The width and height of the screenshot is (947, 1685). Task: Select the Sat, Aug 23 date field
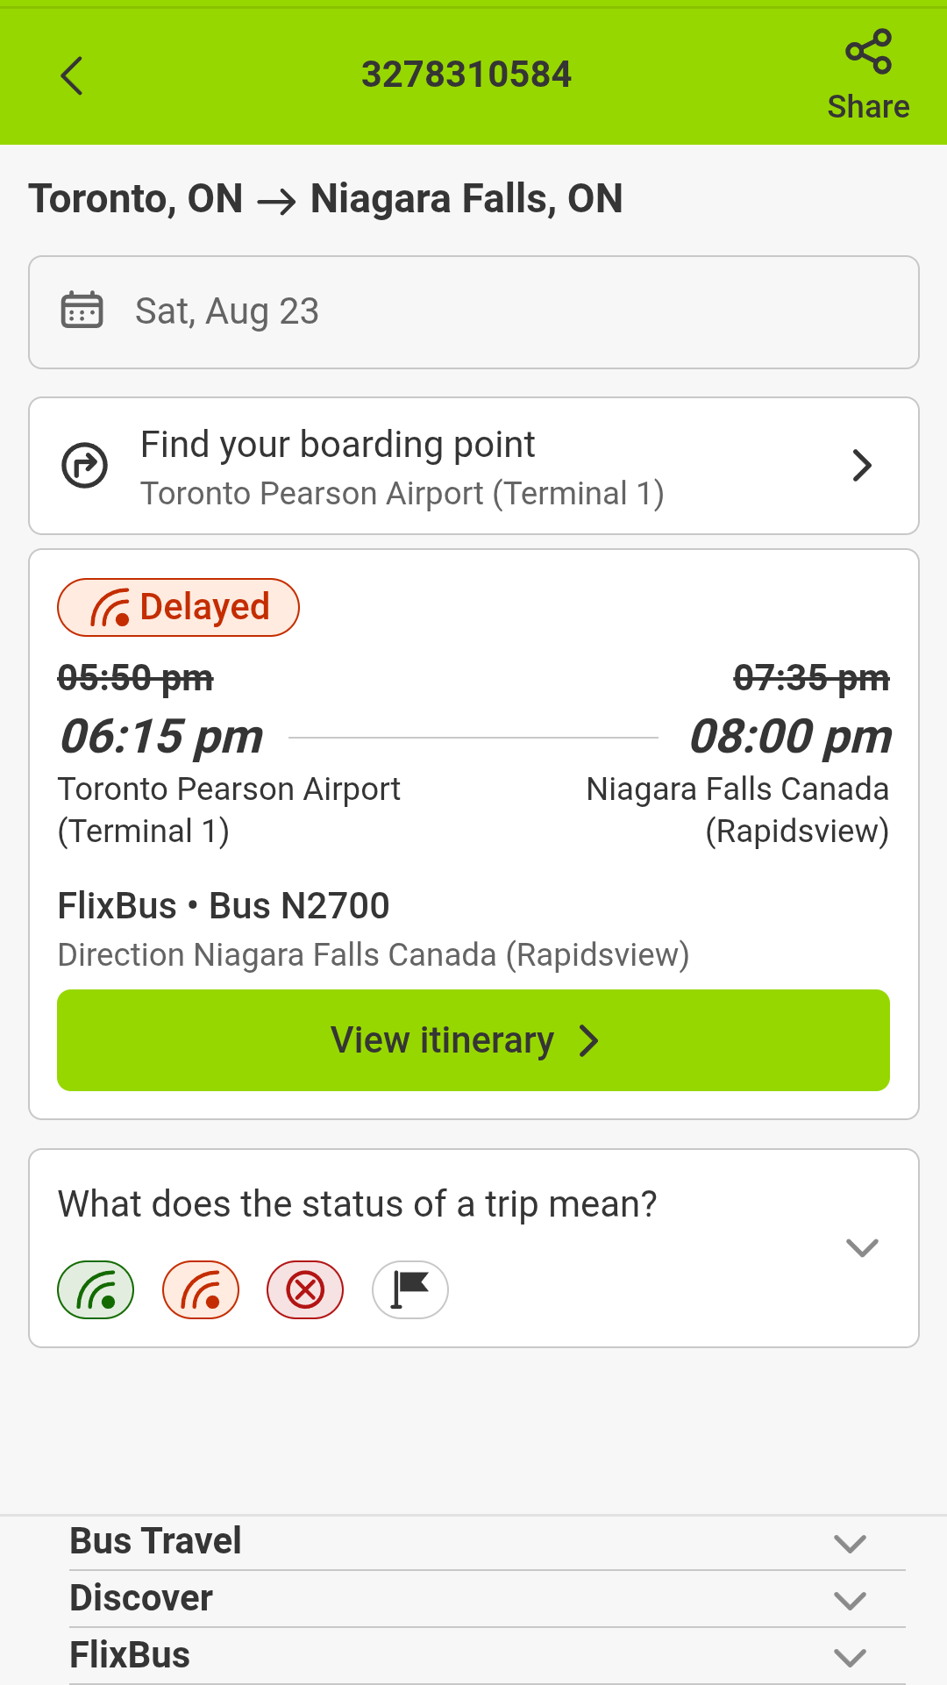point(473,312)
